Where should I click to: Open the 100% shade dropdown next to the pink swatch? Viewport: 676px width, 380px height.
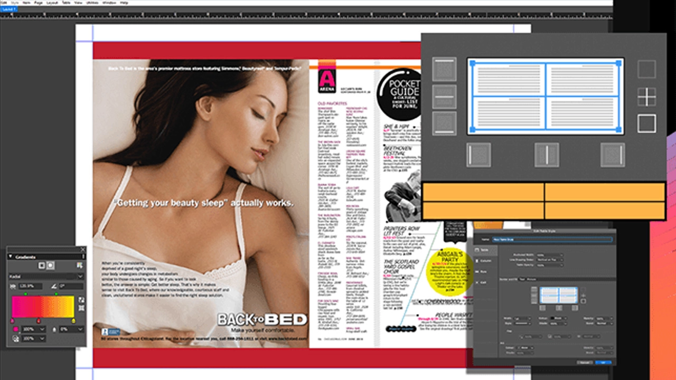(34, 329)
